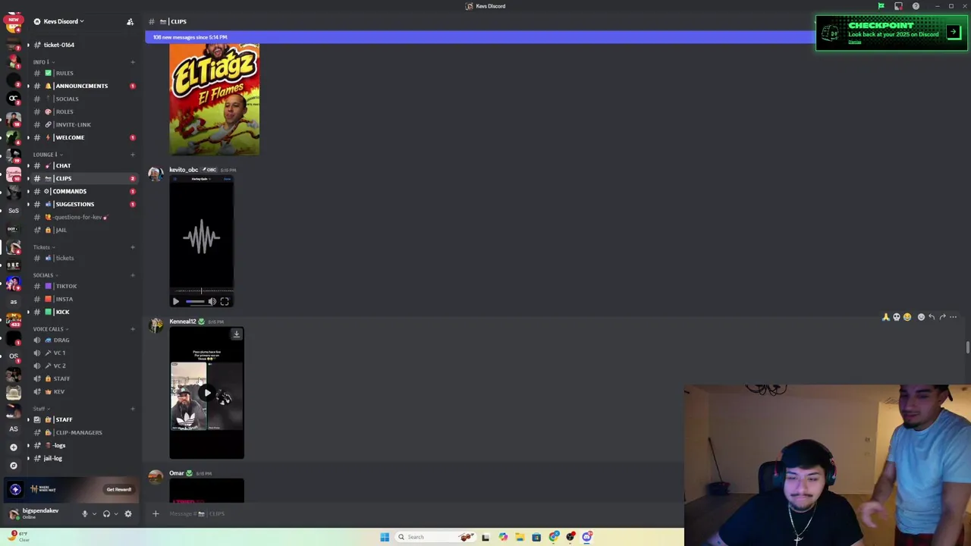
Task: Click the audio waveform scrubber in kevito_obc's clip
Action: (202, 290)
